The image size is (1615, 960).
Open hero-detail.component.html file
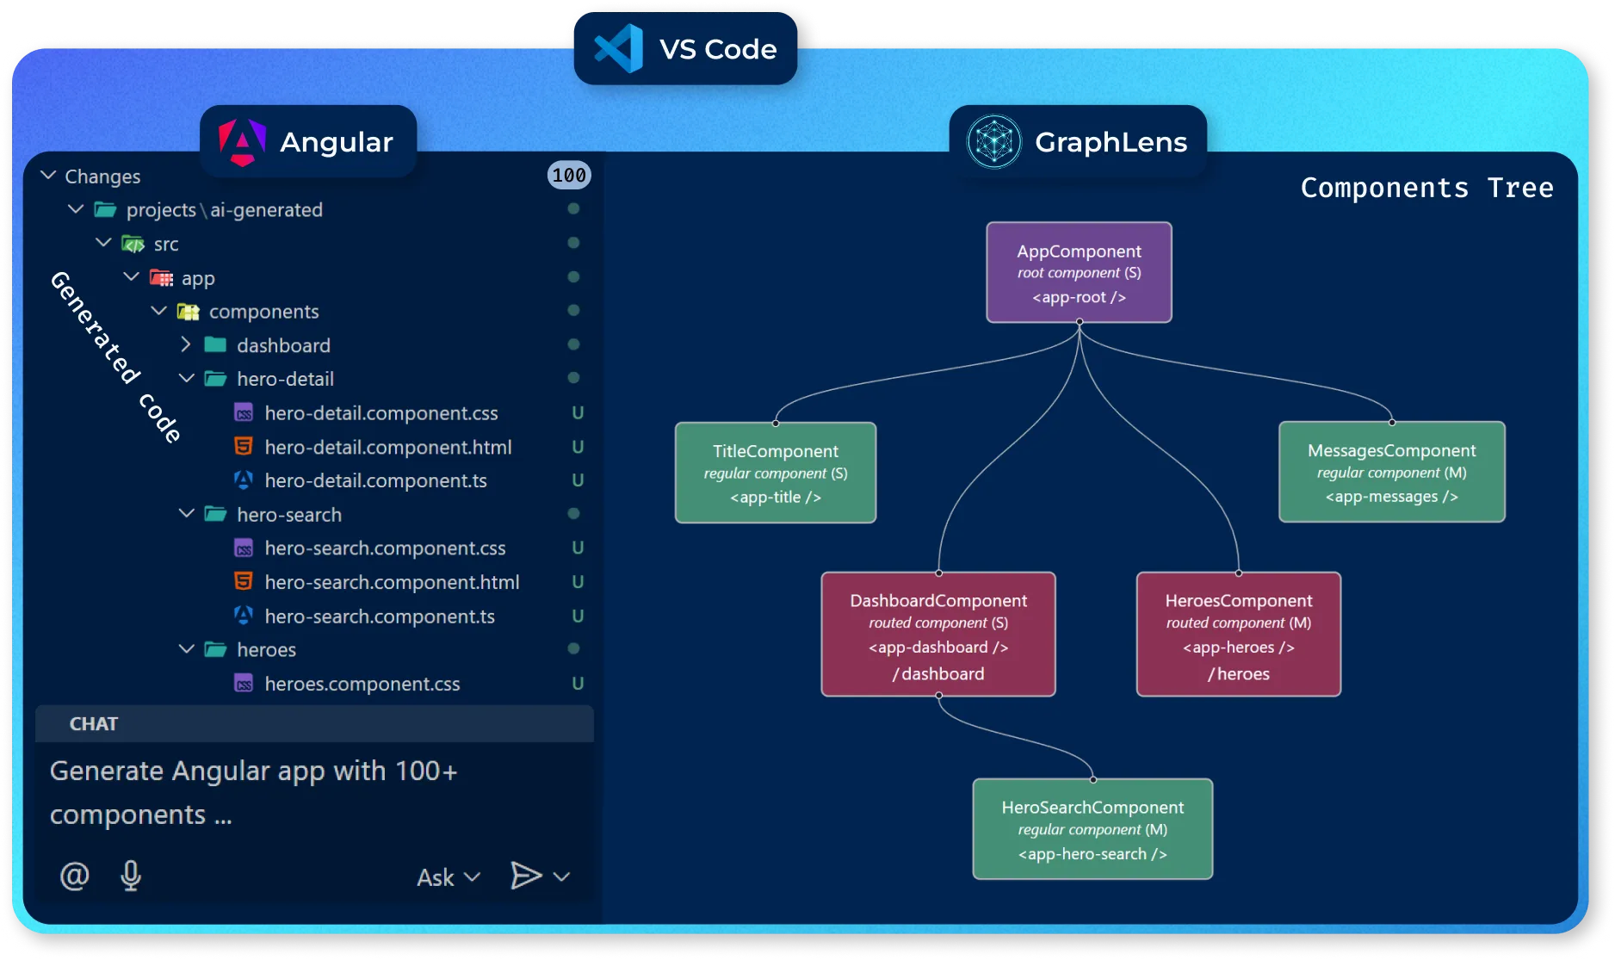388,447
